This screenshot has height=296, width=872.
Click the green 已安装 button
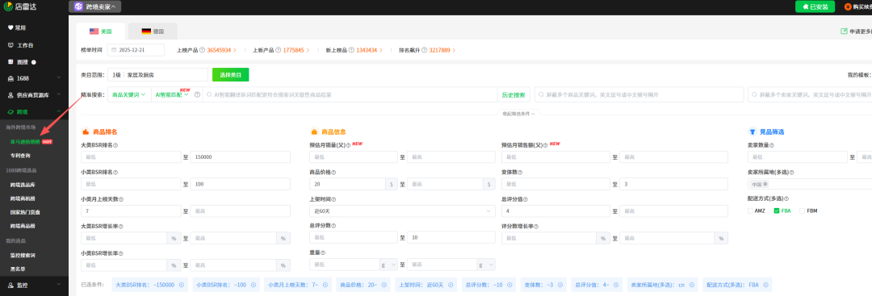tap(815, 6)
